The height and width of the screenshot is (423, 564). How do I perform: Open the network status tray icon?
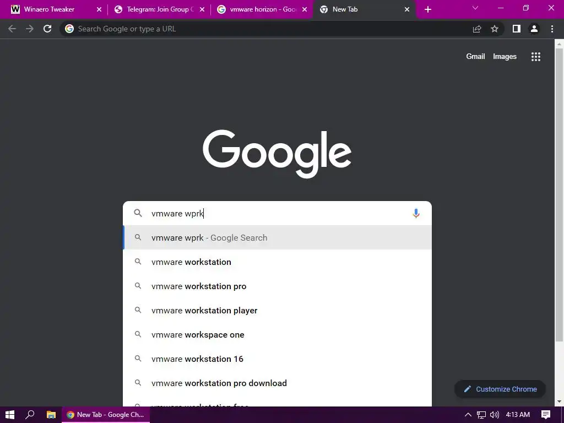pos(481,415)
